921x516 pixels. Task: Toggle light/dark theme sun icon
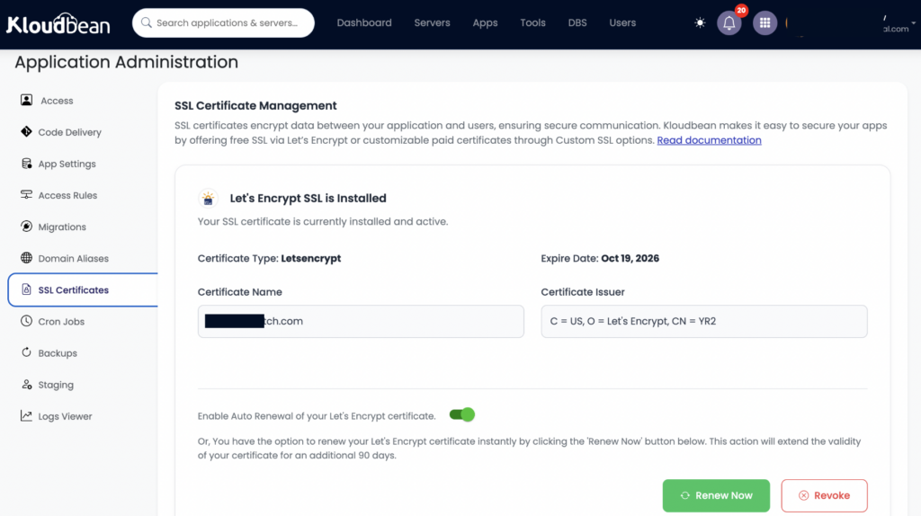coord(700,22)
